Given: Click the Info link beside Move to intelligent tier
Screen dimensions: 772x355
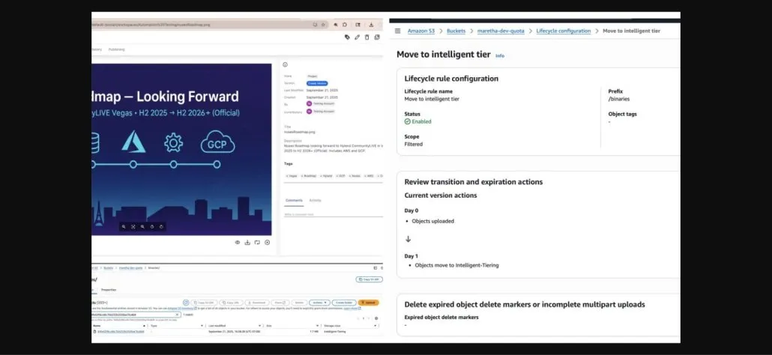Looking at the screenshot, I should (500, 55).
